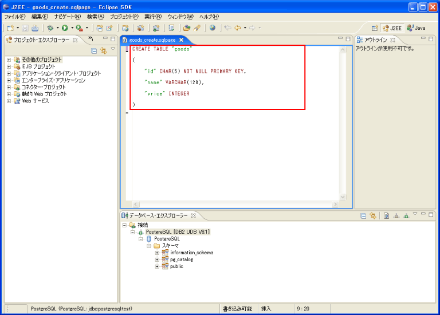The image size is (440, 315).
Task: Click Link with Editor in Project Explorer
Action: [104, 51]
